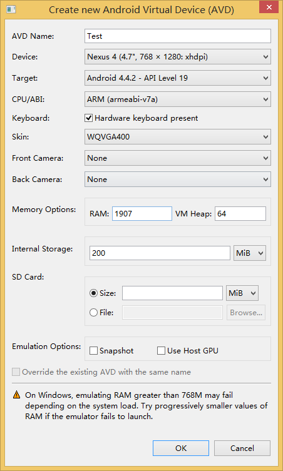The image size is (283, 471).
Task: Open the Back Camera dropdown
Action: (178, 180)
